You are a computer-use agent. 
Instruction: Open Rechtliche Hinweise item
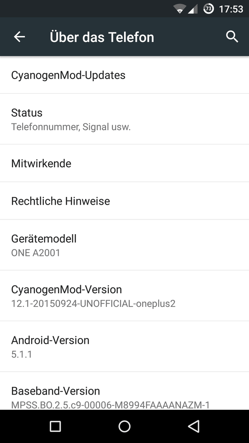tap(124, 201)
